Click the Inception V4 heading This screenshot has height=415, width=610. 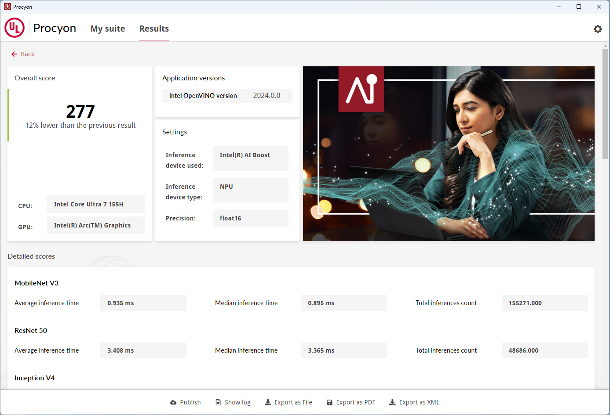click(x=35, y=378)
